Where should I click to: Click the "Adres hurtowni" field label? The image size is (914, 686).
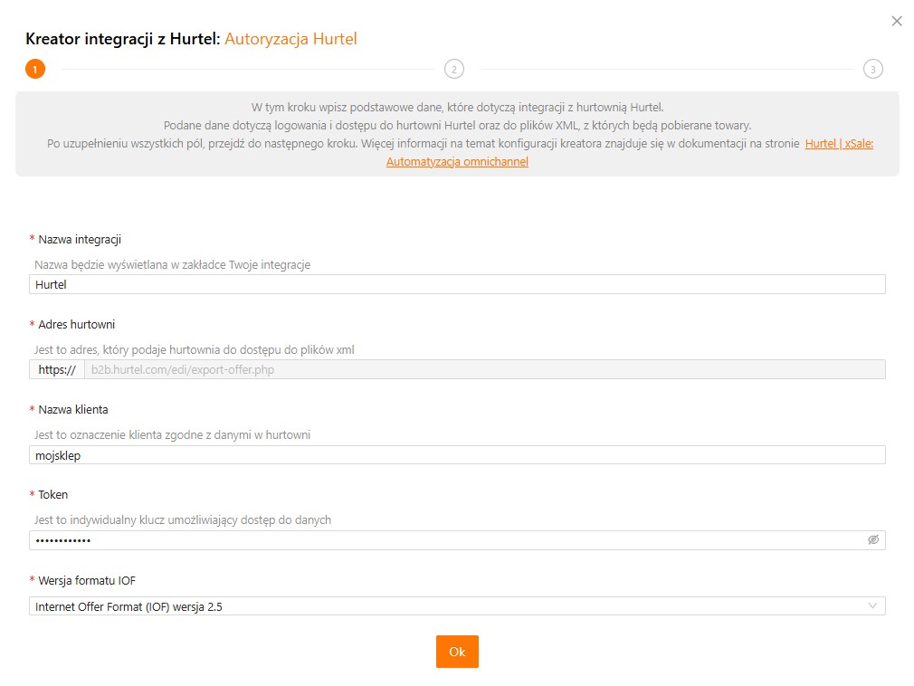click(76, 325)
